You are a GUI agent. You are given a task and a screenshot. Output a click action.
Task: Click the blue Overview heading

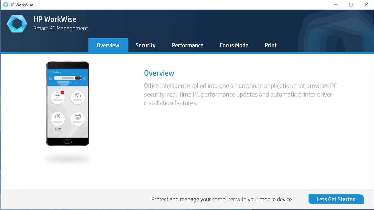[159, 73]
